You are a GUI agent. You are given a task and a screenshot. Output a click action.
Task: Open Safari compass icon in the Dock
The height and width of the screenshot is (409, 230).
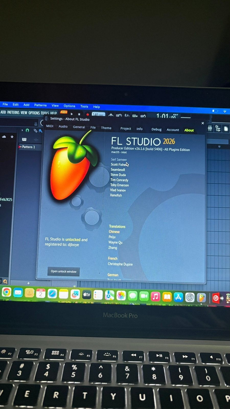(x=52, y=293)
